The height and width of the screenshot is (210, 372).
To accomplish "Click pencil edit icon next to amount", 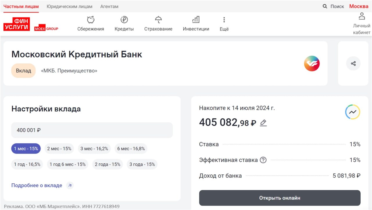I will pyautogui.click(x=263, y=123).
